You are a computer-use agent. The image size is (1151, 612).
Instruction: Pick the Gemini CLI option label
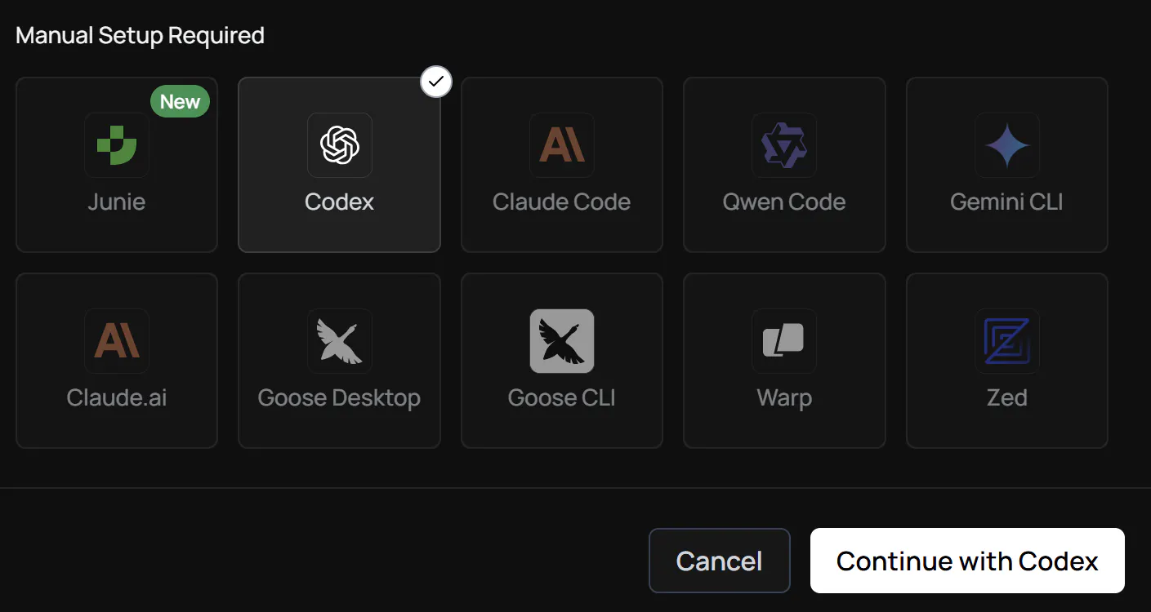pos(1007,202)
